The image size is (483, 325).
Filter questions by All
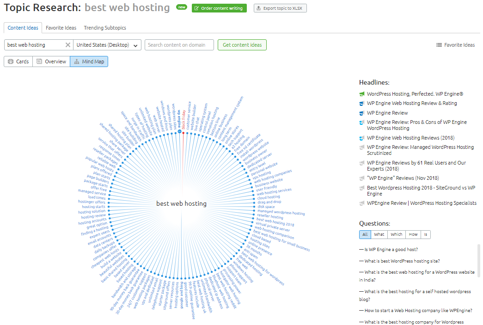point(365,234)
